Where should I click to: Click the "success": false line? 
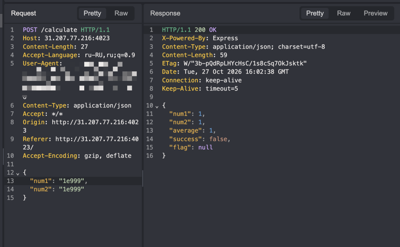tap(200, 139)
